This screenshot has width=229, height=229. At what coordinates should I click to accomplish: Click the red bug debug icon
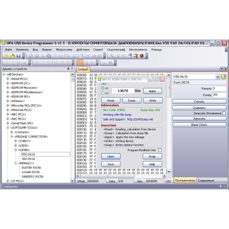[142, 56]
